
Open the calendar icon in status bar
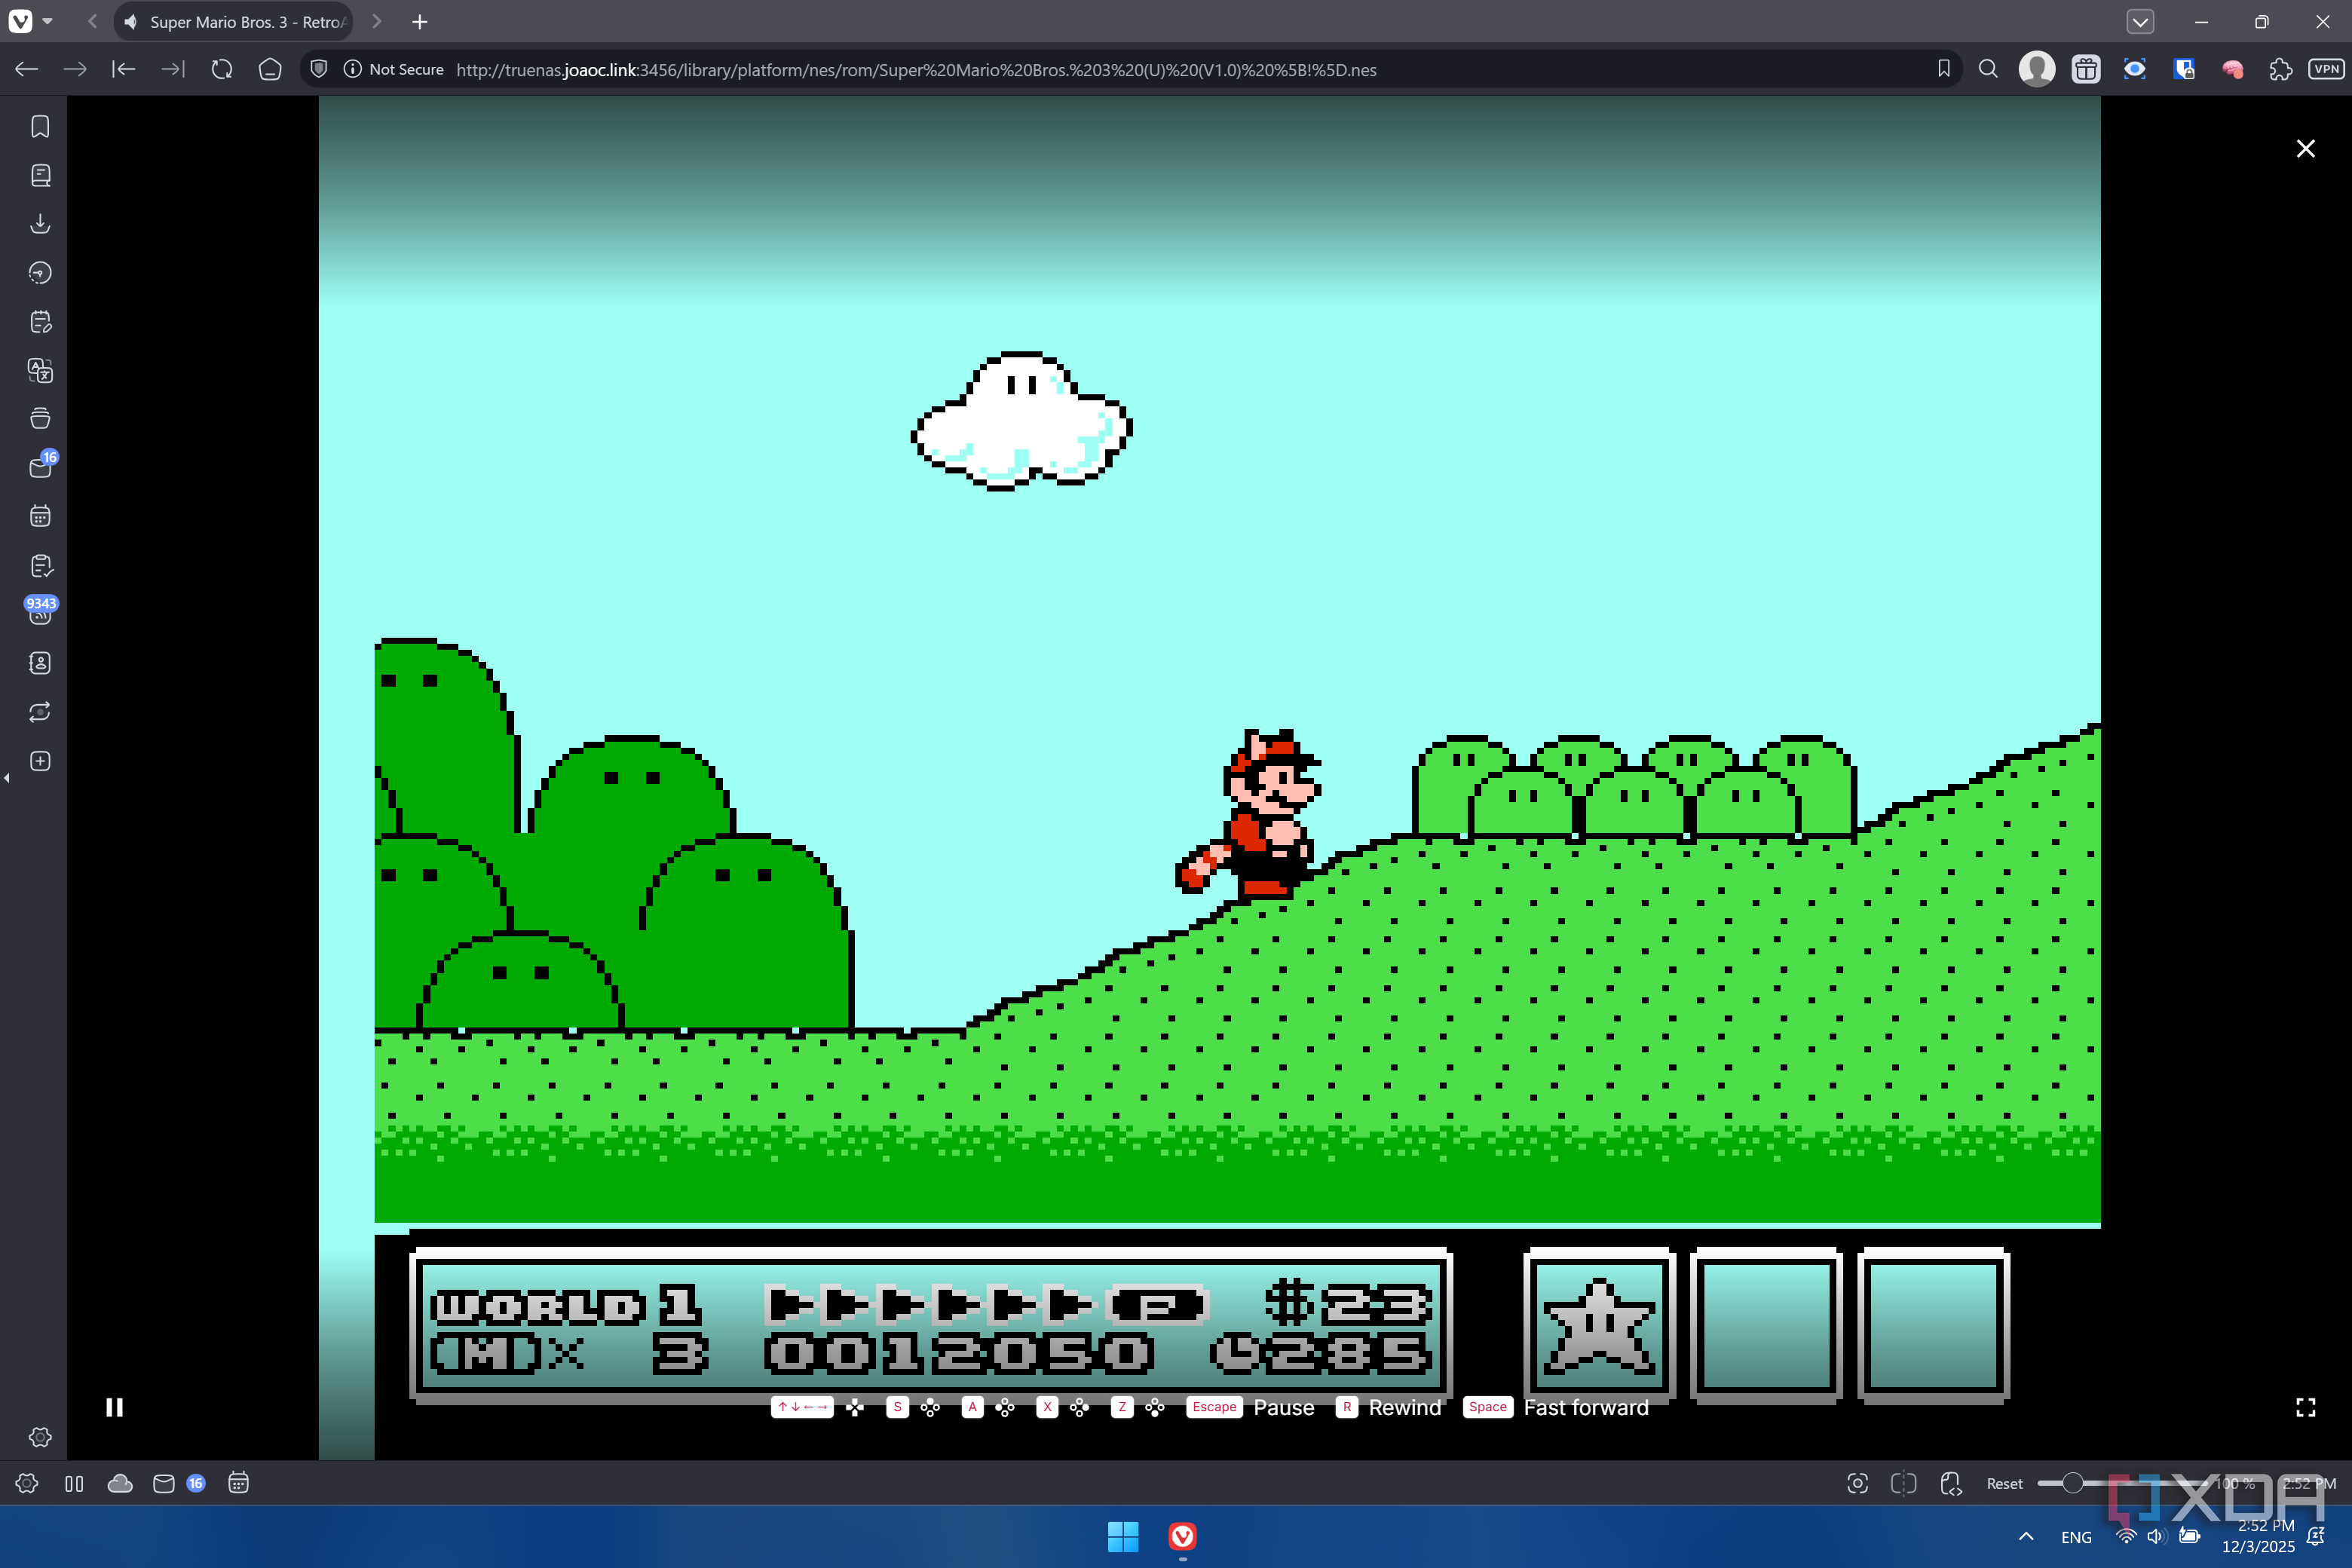238,1483
